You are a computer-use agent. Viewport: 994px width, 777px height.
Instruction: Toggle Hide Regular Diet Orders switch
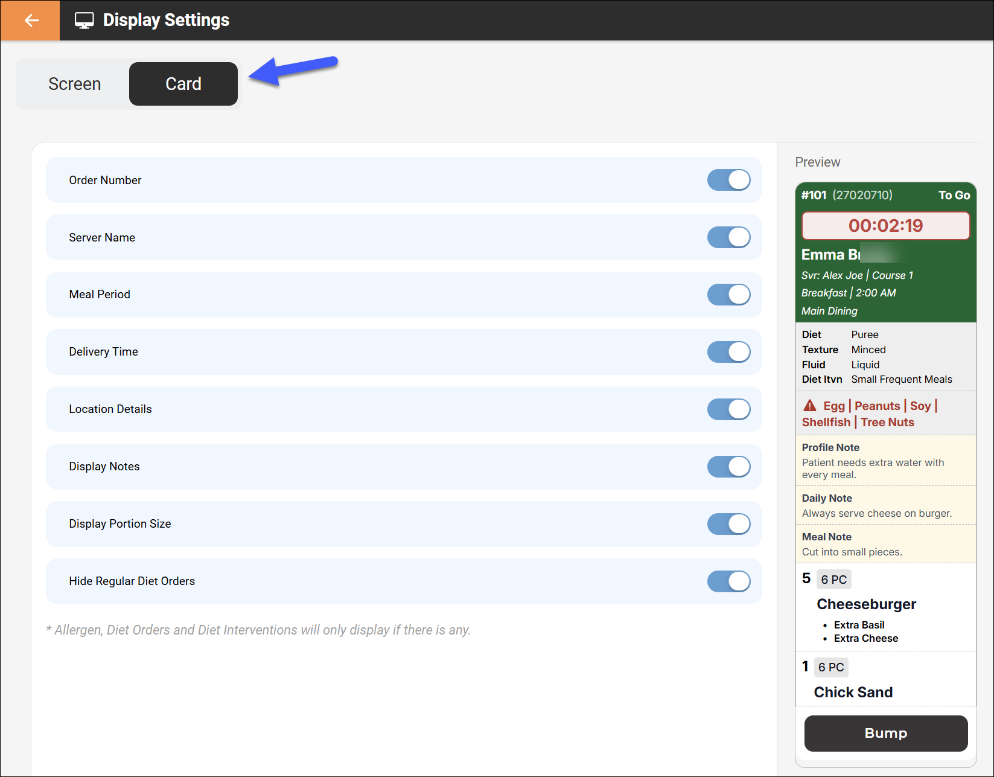click(x=728, y=581)
